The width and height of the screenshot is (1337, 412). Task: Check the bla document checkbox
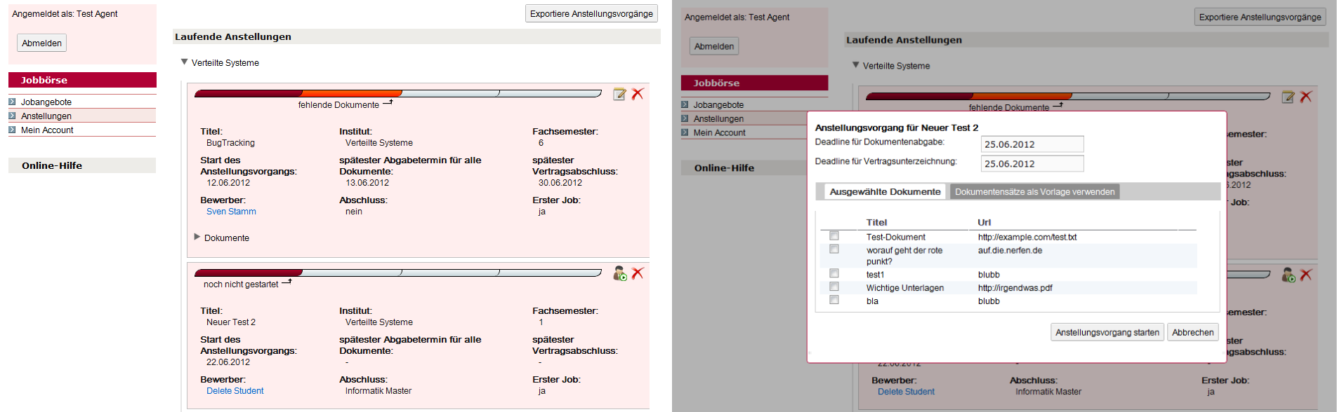(x=834, y=300)
